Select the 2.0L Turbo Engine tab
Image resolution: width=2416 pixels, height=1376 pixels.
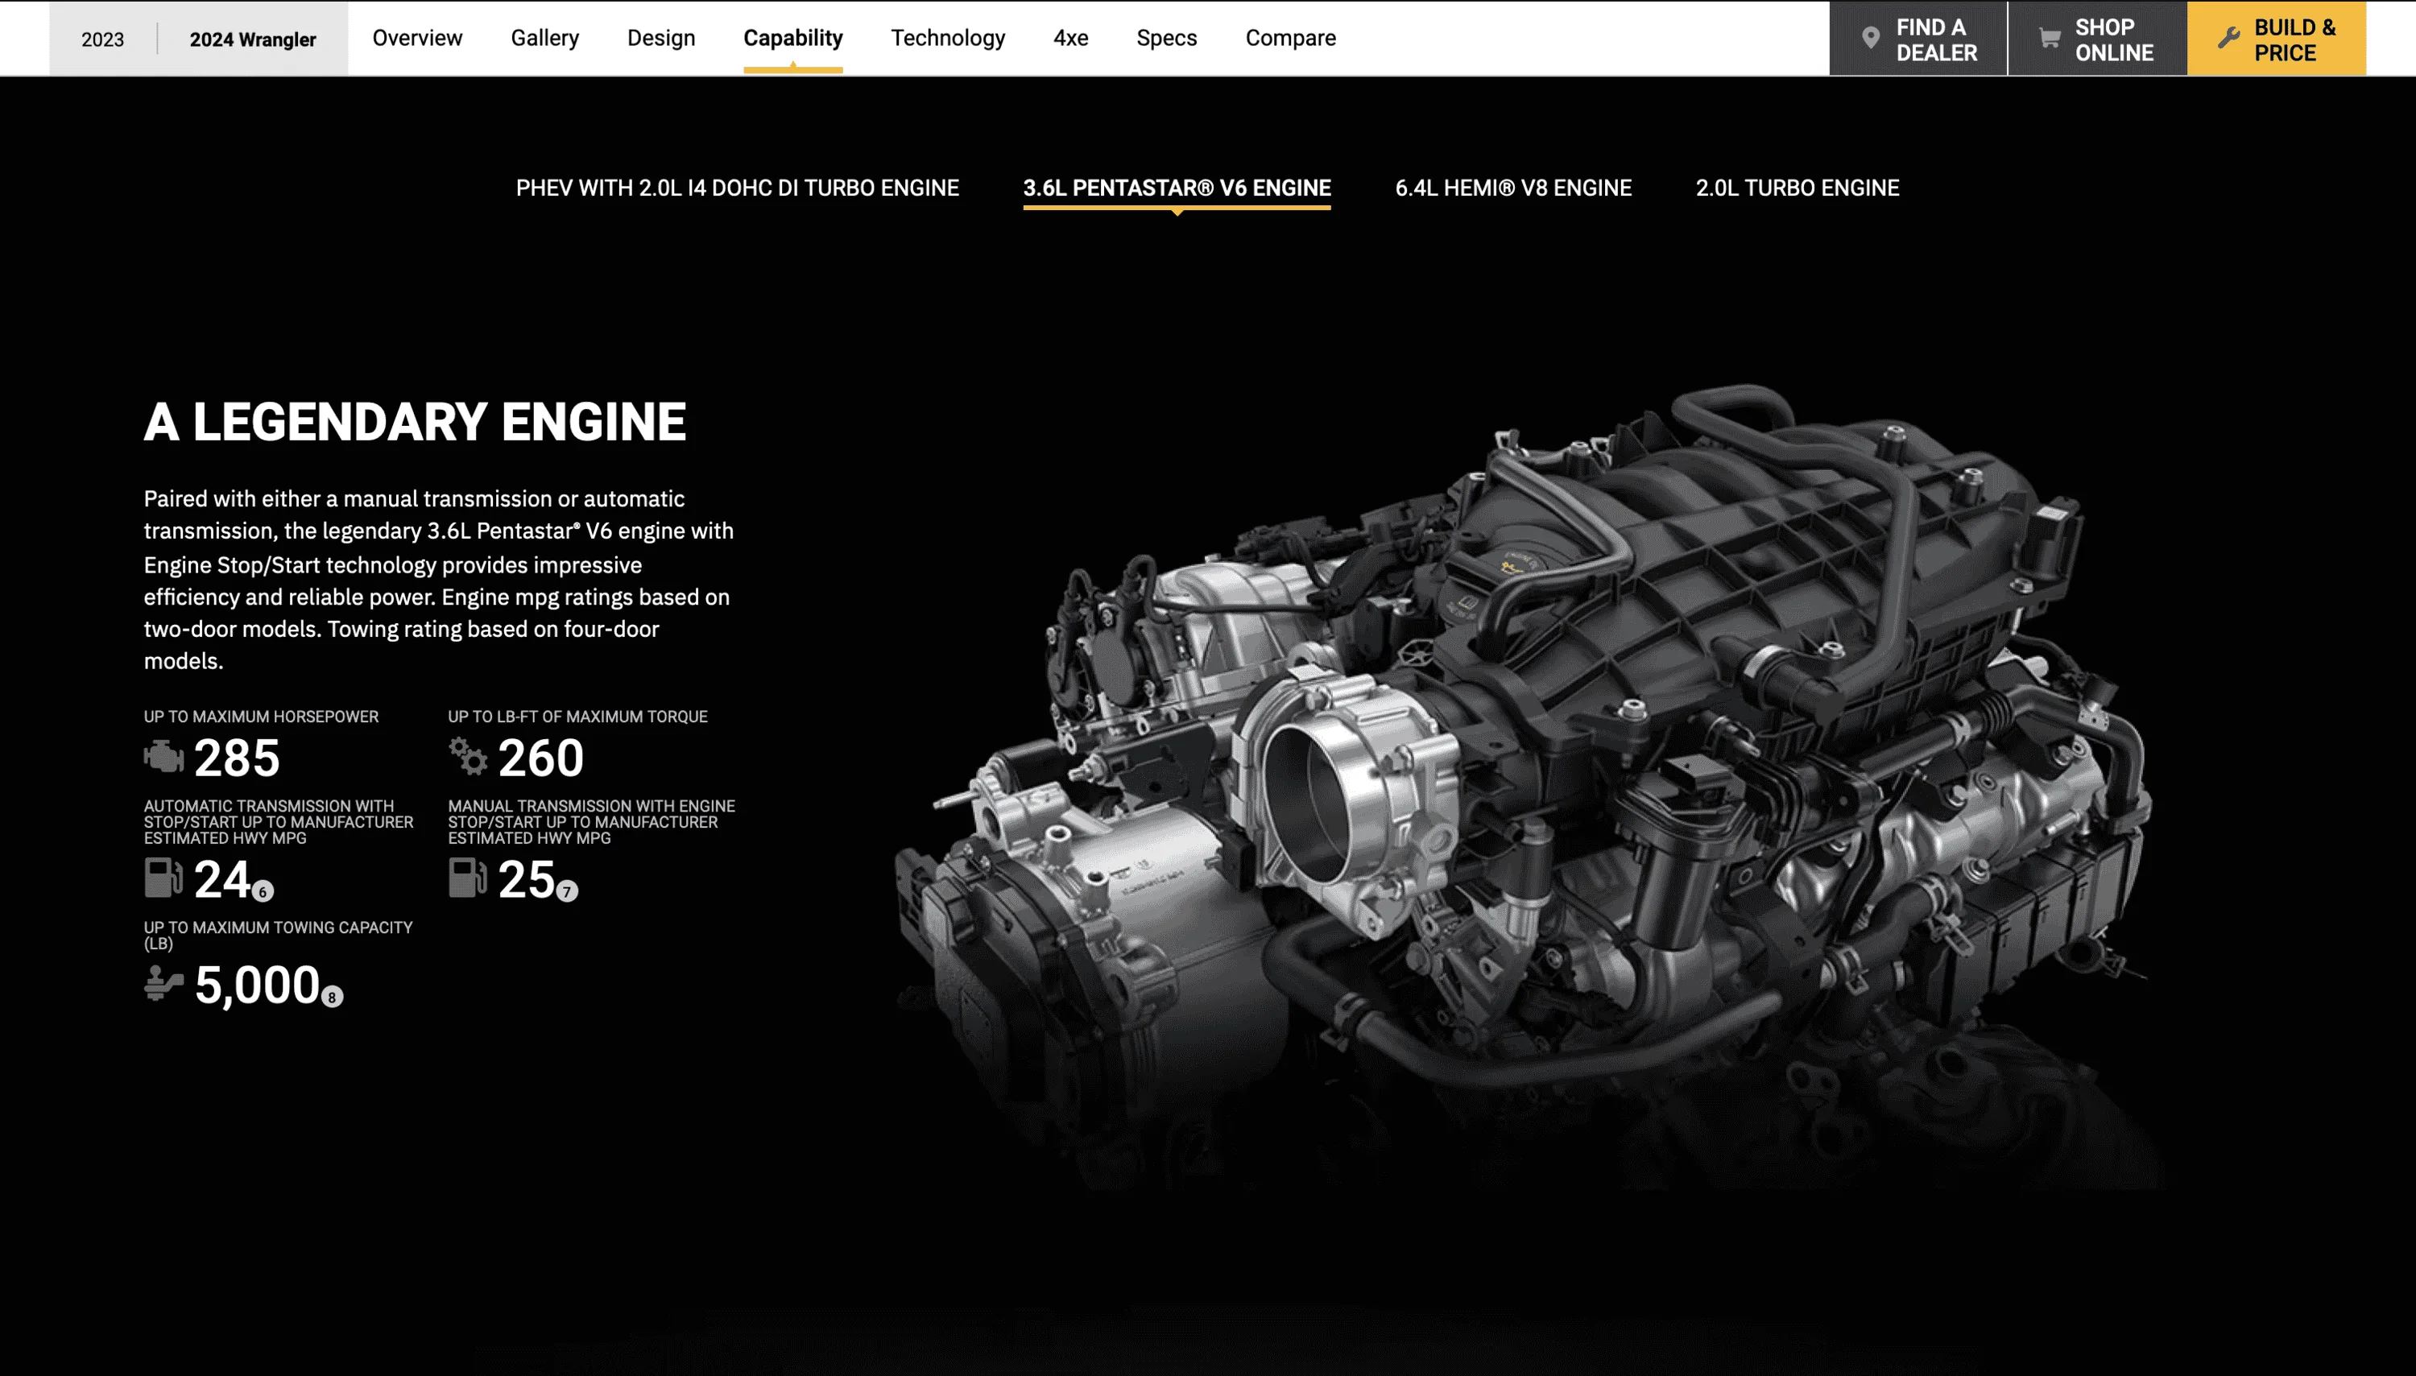tap(1797, 188)
